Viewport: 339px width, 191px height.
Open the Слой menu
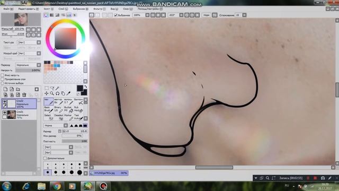63,9
